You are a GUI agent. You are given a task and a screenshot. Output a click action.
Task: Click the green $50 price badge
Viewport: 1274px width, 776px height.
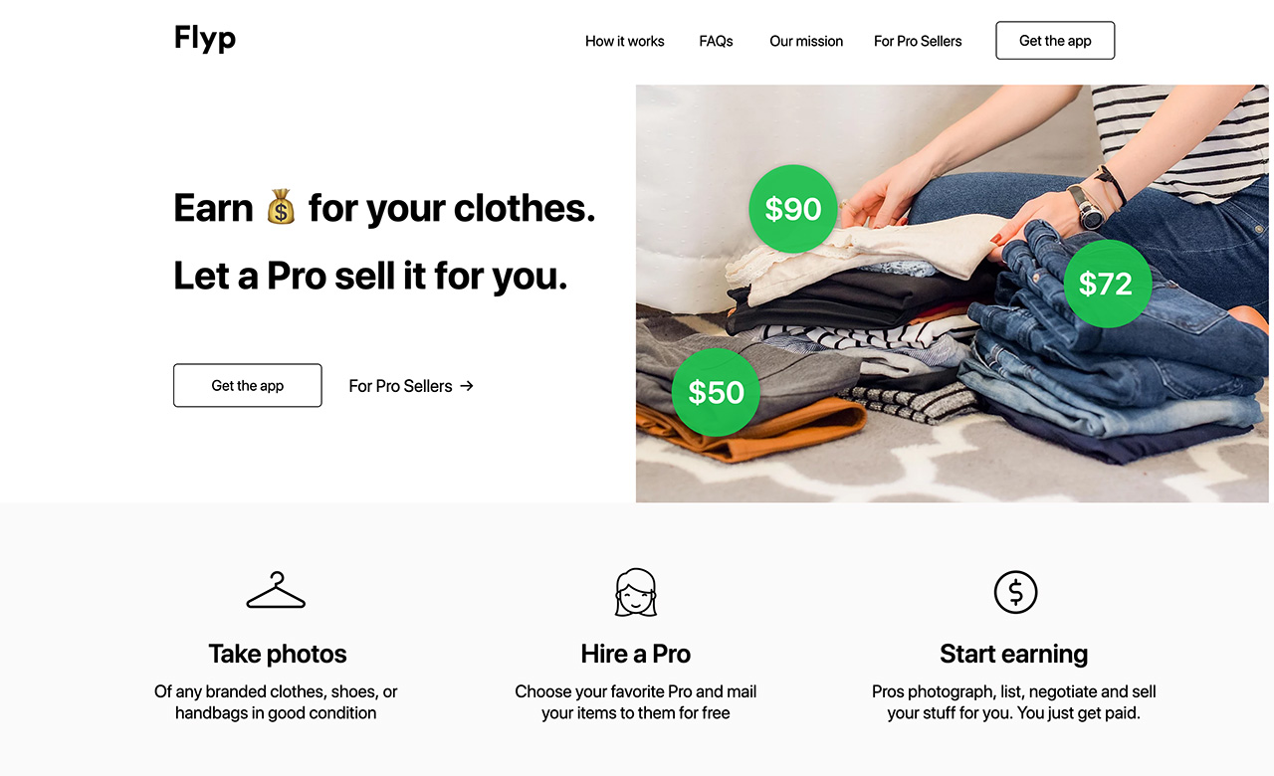pos(716,392)
